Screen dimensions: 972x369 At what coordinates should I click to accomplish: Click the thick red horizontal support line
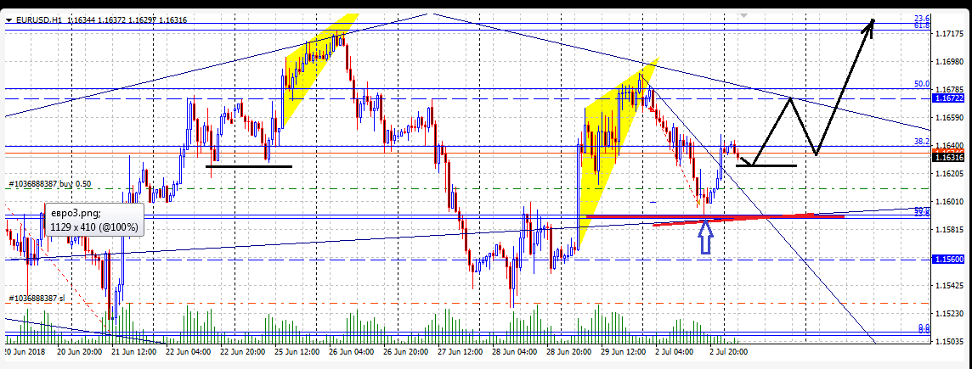[714, 217]
